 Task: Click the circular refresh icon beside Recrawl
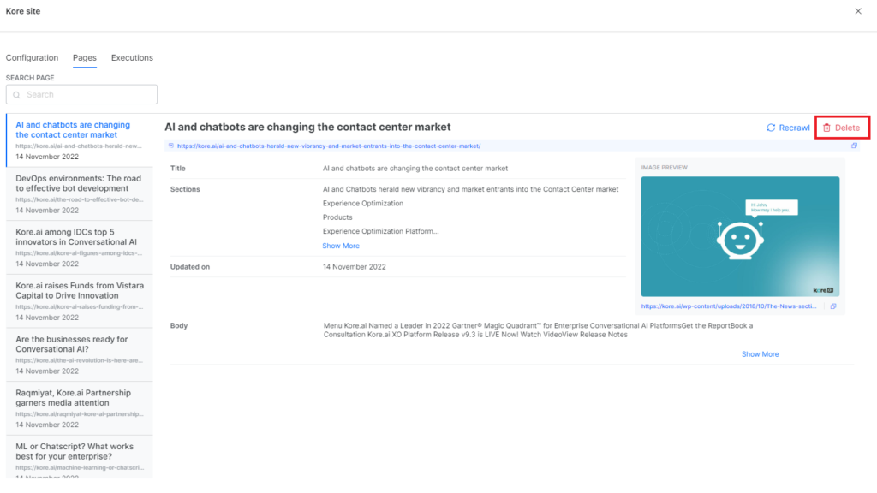click(x=769, y=127)
